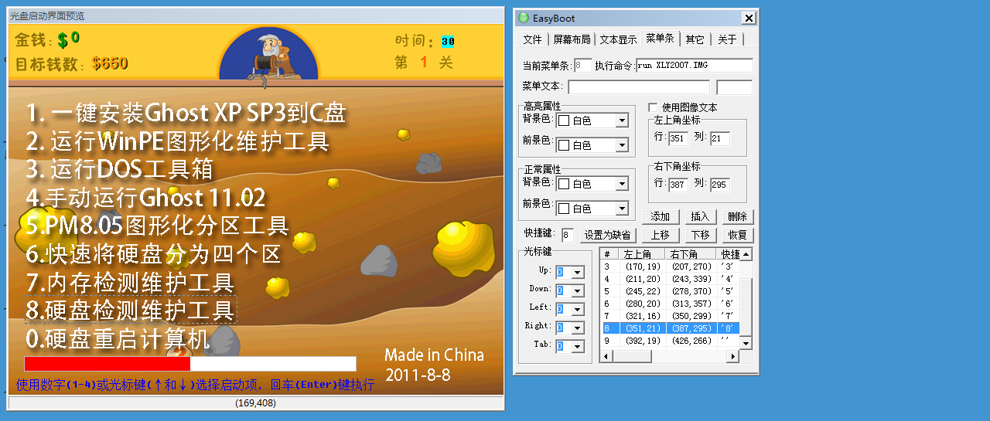This screenshot has width=990, height=421.
Task: Switch to the 文件 tab
Action: point(532,39)
